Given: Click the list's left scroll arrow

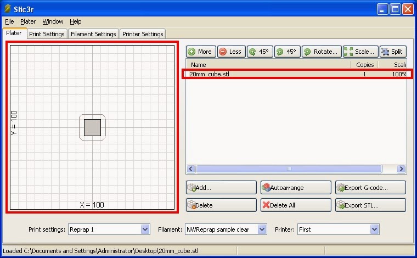Looking at the screenshot, I should pyautogui.click(x=191, y=169).
